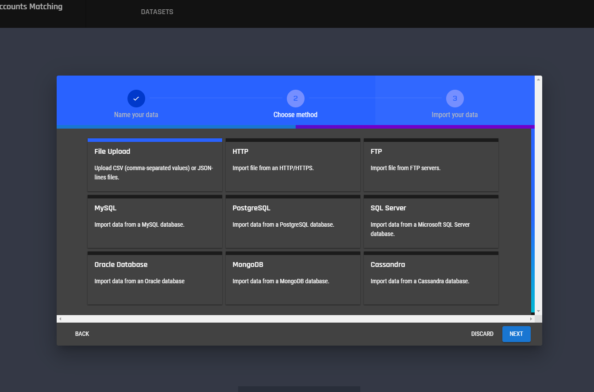Click the horizontal scrollbar left arrow
The height and width of the screenshot is (392, 594).
click(60, 319)
